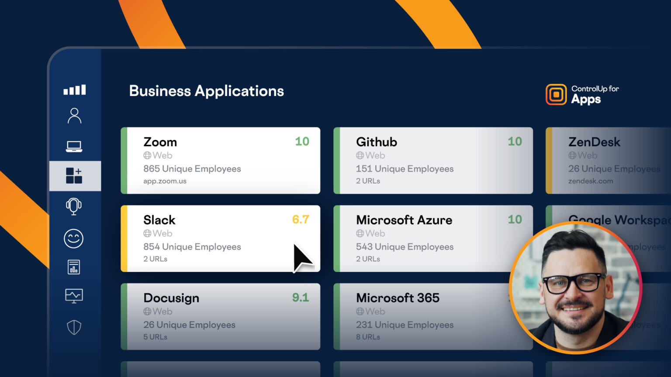This screenshot has width=671, height=377.
Task: Open the Zoom application card
Action: [221, 161]
